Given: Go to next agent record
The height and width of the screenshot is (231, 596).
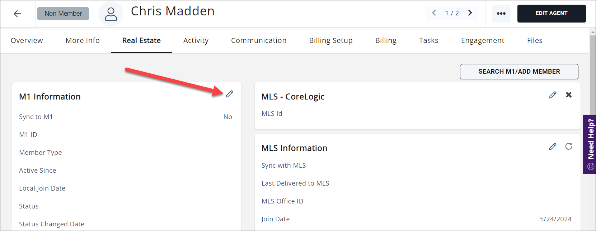Looking at the screenshot, I should [470, 13].
